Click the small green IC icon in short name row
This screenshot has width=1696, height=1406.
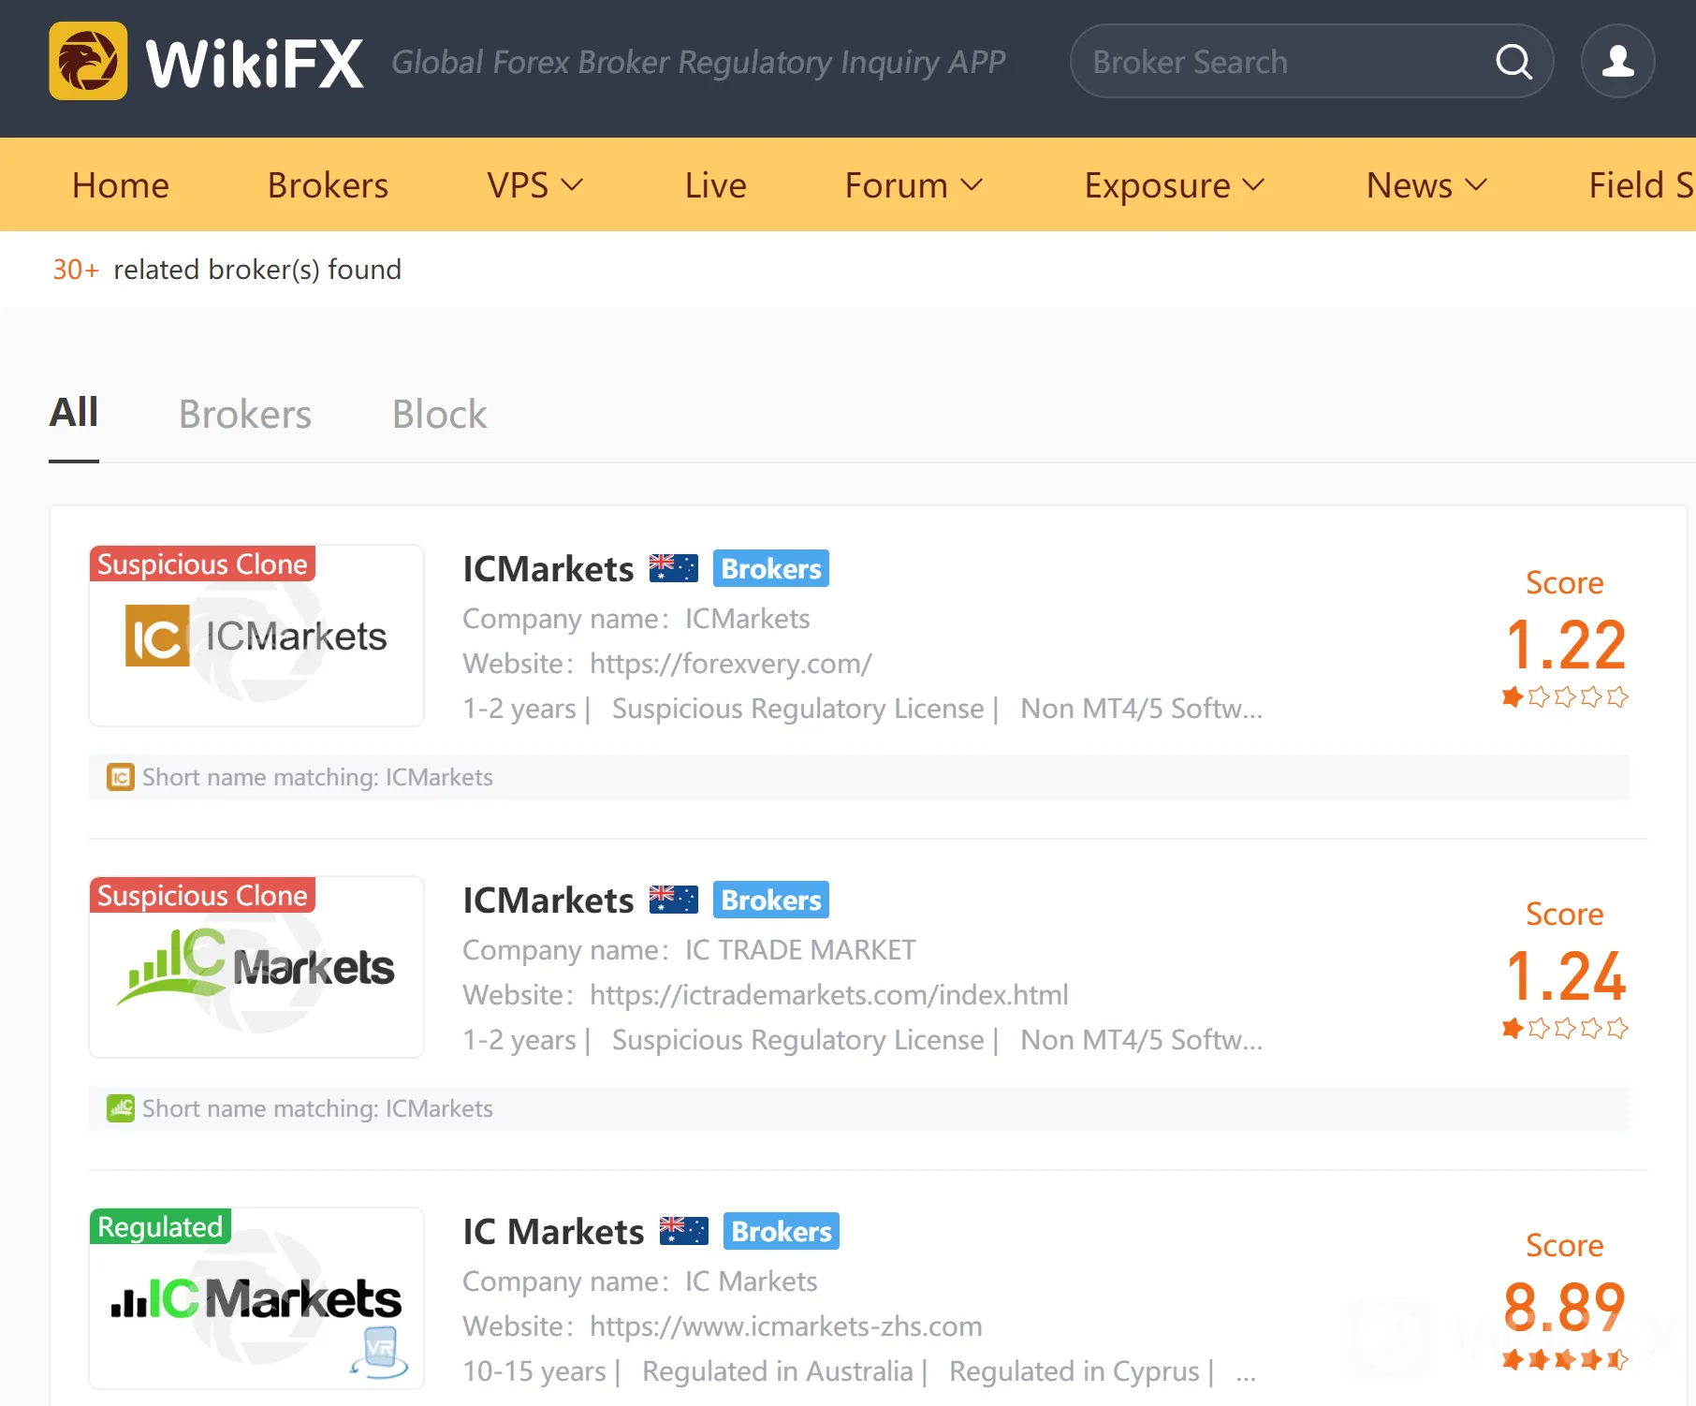(120, 1108)
